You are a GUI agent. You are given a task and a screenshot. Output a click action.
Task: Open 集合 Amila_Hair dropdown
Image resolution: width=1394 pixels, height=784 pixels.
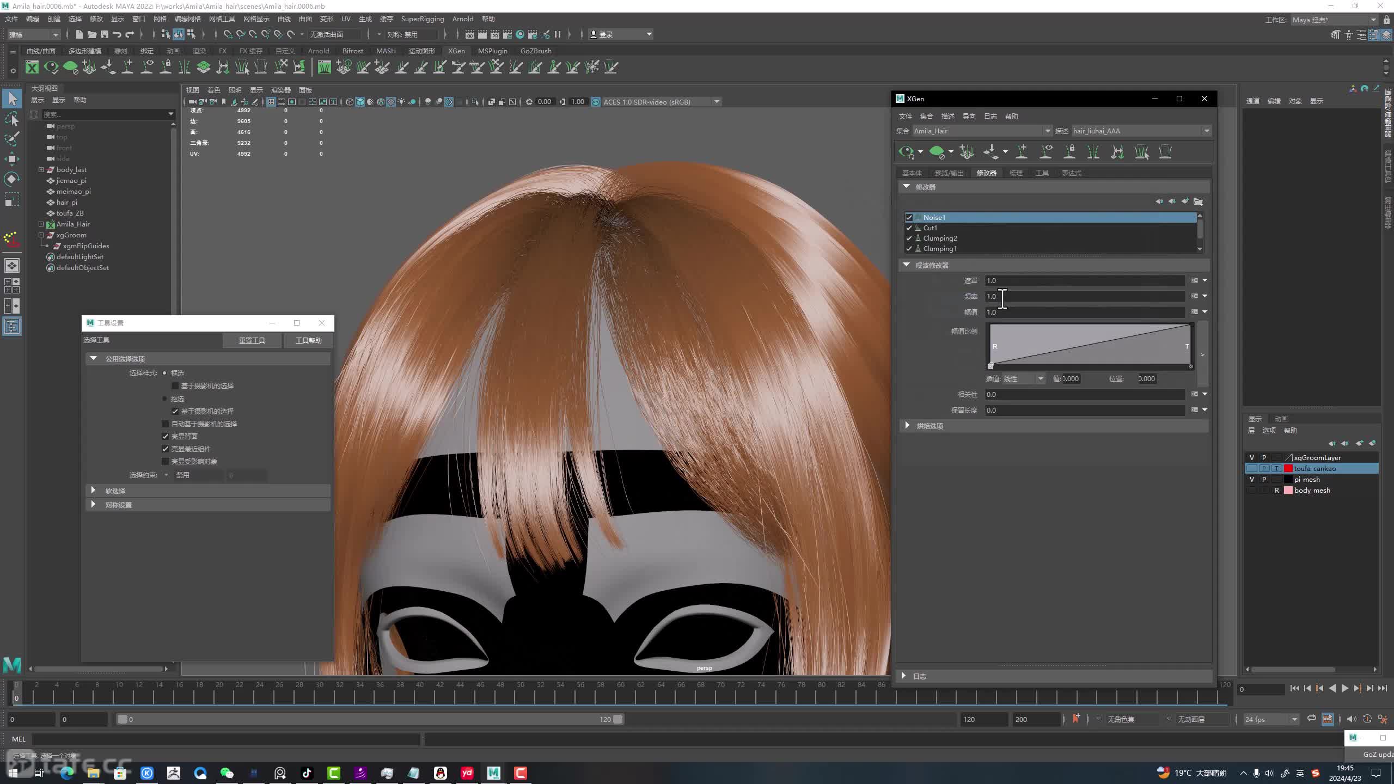(982, 131)
